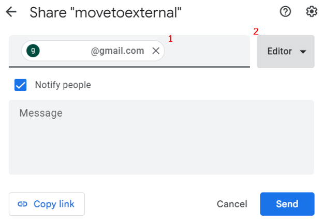
Task: Click the "Notify people" label text
Action: (x=63, y=85)
